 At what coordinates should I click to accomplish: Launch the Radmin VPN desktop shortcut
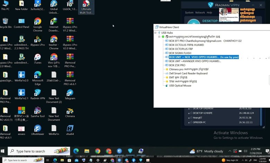coord(37,94)
